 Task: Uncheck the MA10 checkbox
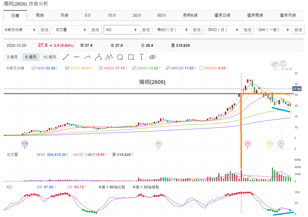tap(67, 68)
